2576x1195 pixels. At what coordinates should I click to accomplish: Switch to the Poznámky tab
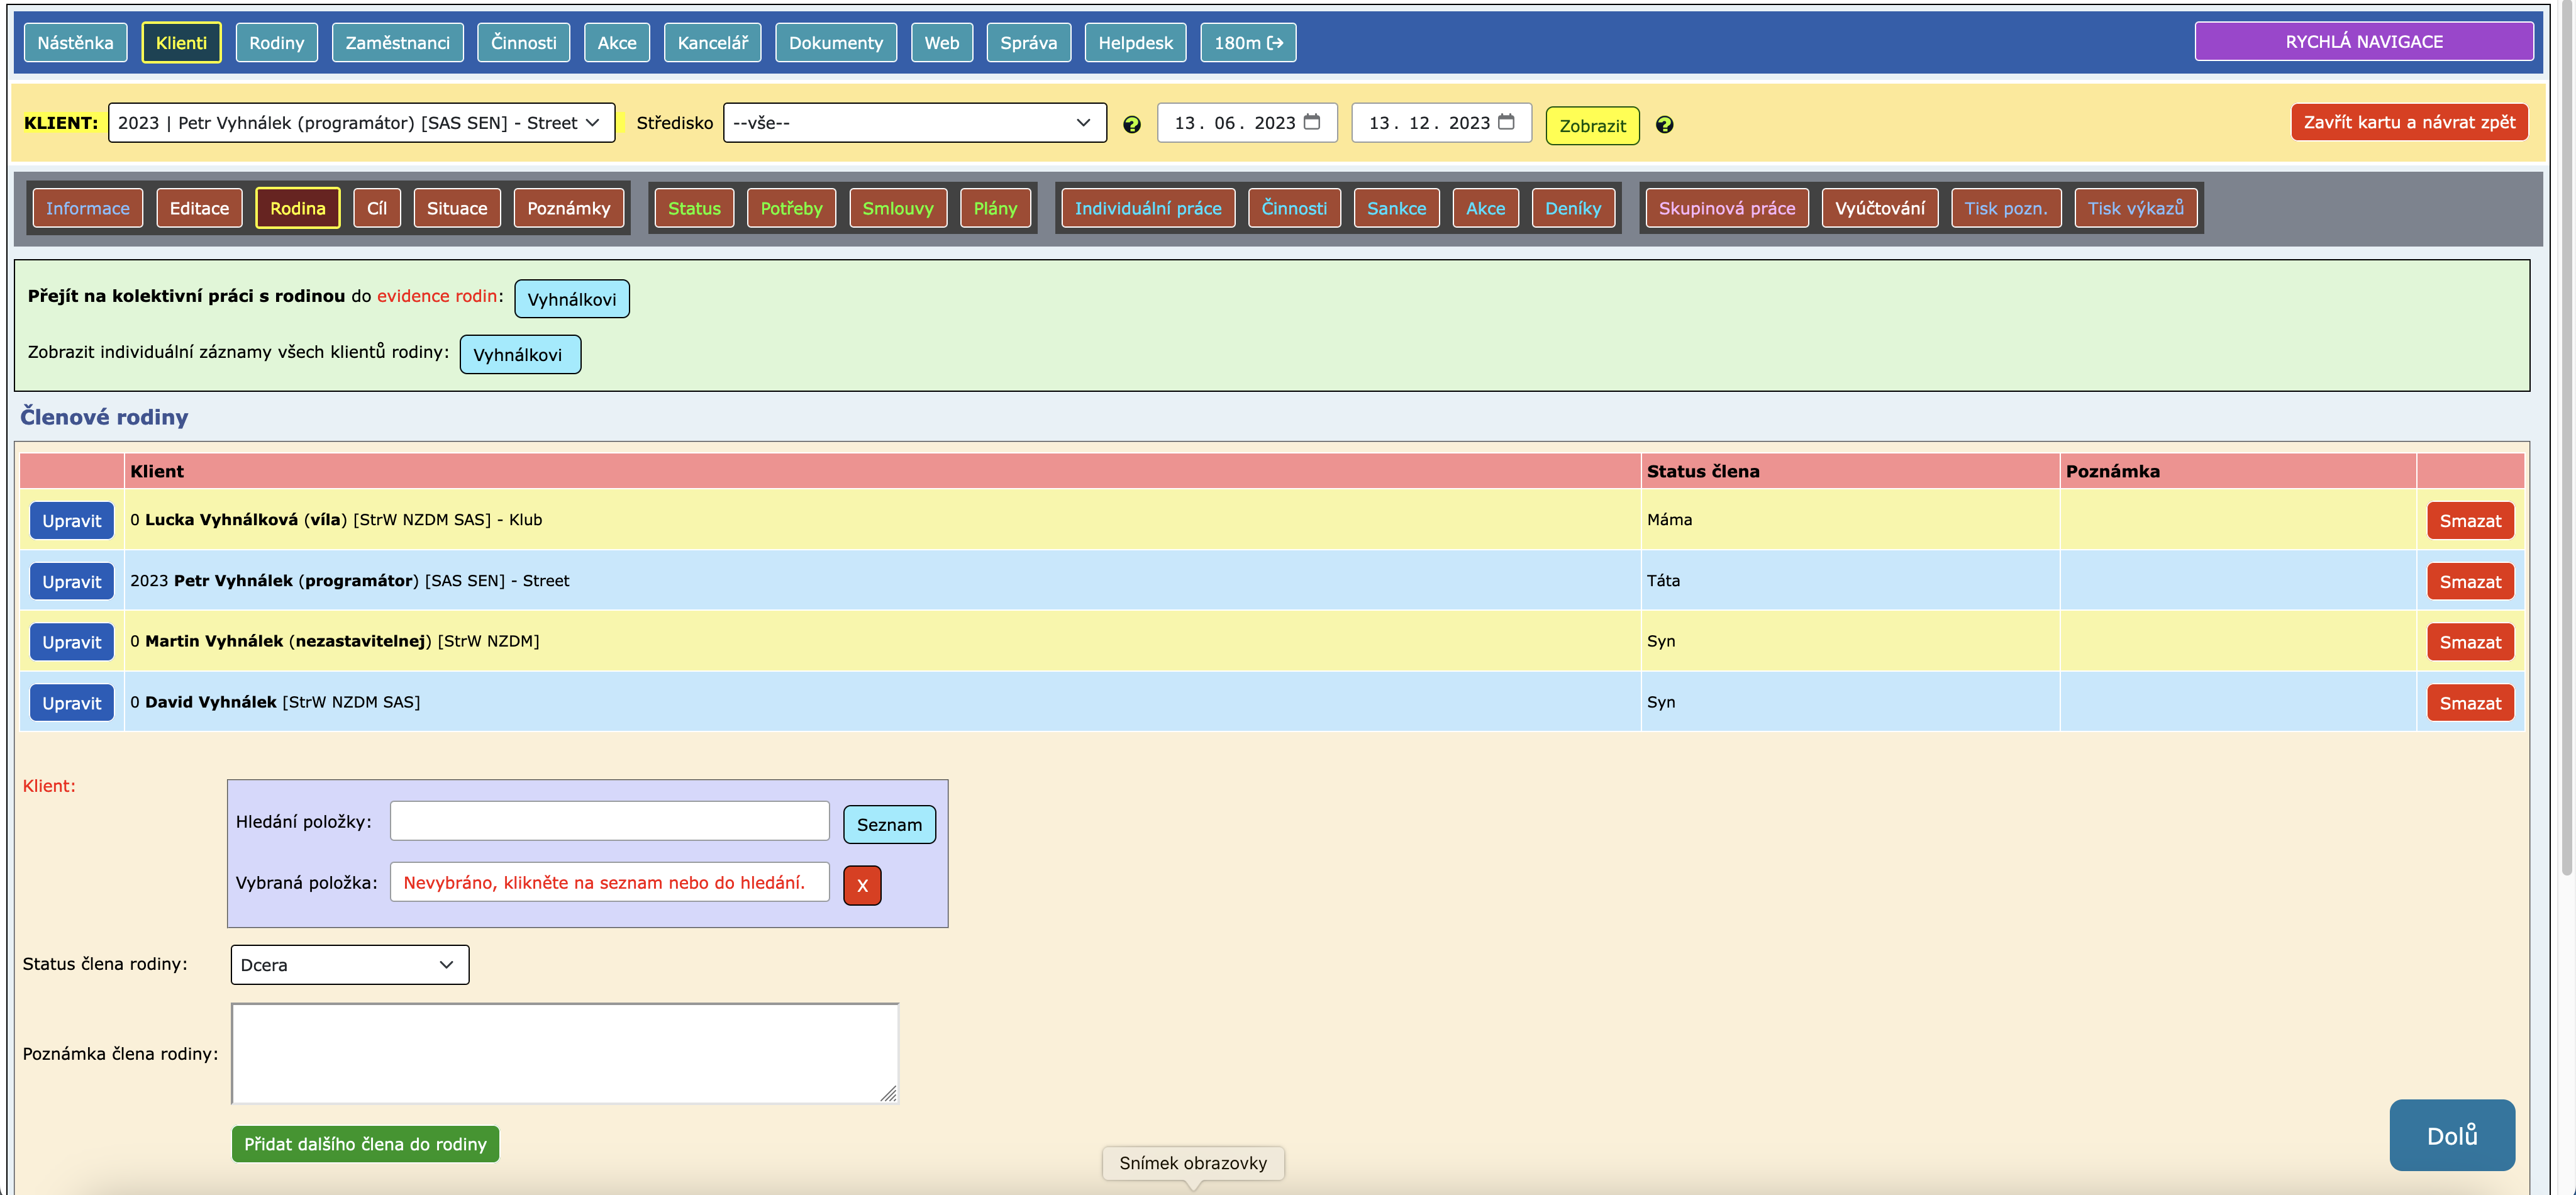point(568,208)
